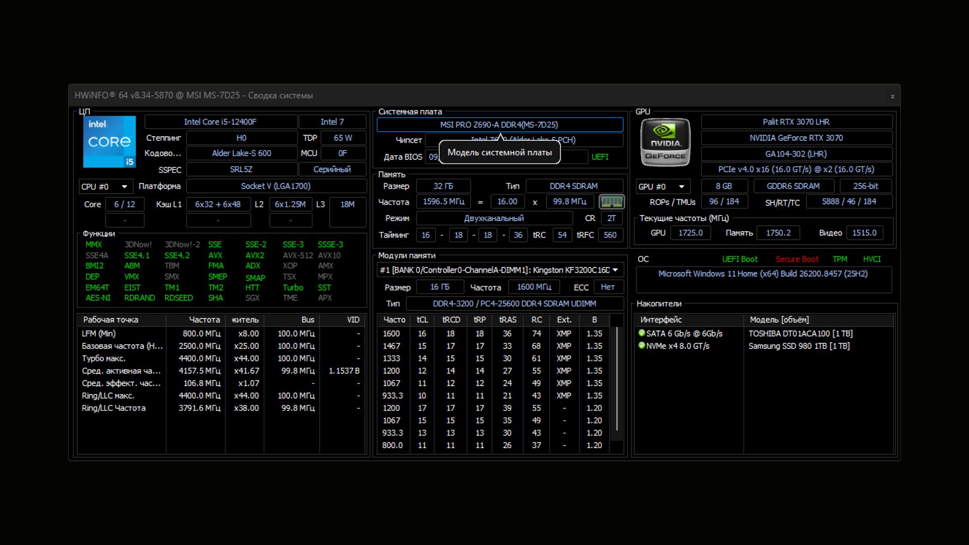Image resolution: width=969 pixels, height=545 pixels.
Task: Click the MSI PRO Z690-A DDR4 motherboard field
Action: pyautogui.click(x=500, y=125)
